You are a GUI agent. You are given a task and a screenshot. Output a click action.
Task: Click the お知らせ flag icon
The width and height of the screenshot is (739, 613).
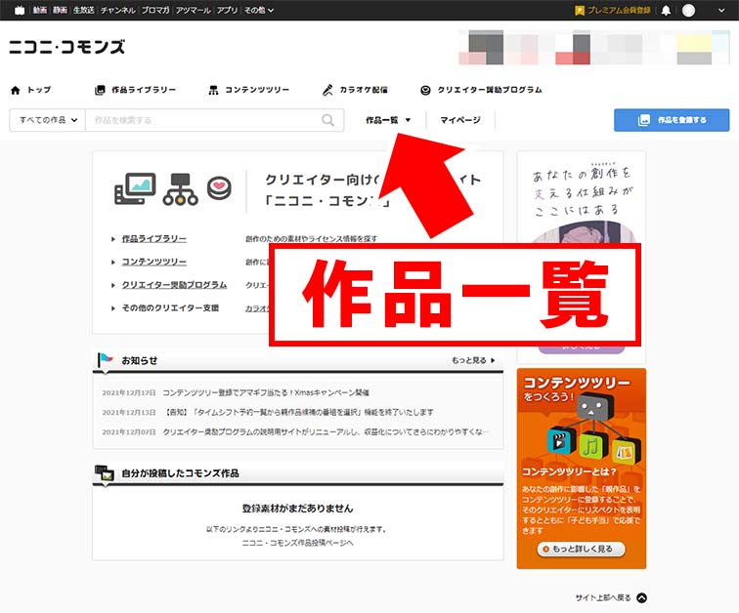click(106, 360)
